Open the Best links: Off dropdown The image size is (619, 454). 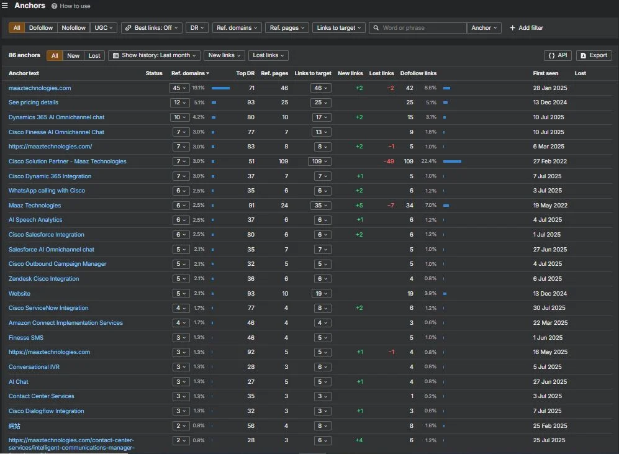(151, 27)
